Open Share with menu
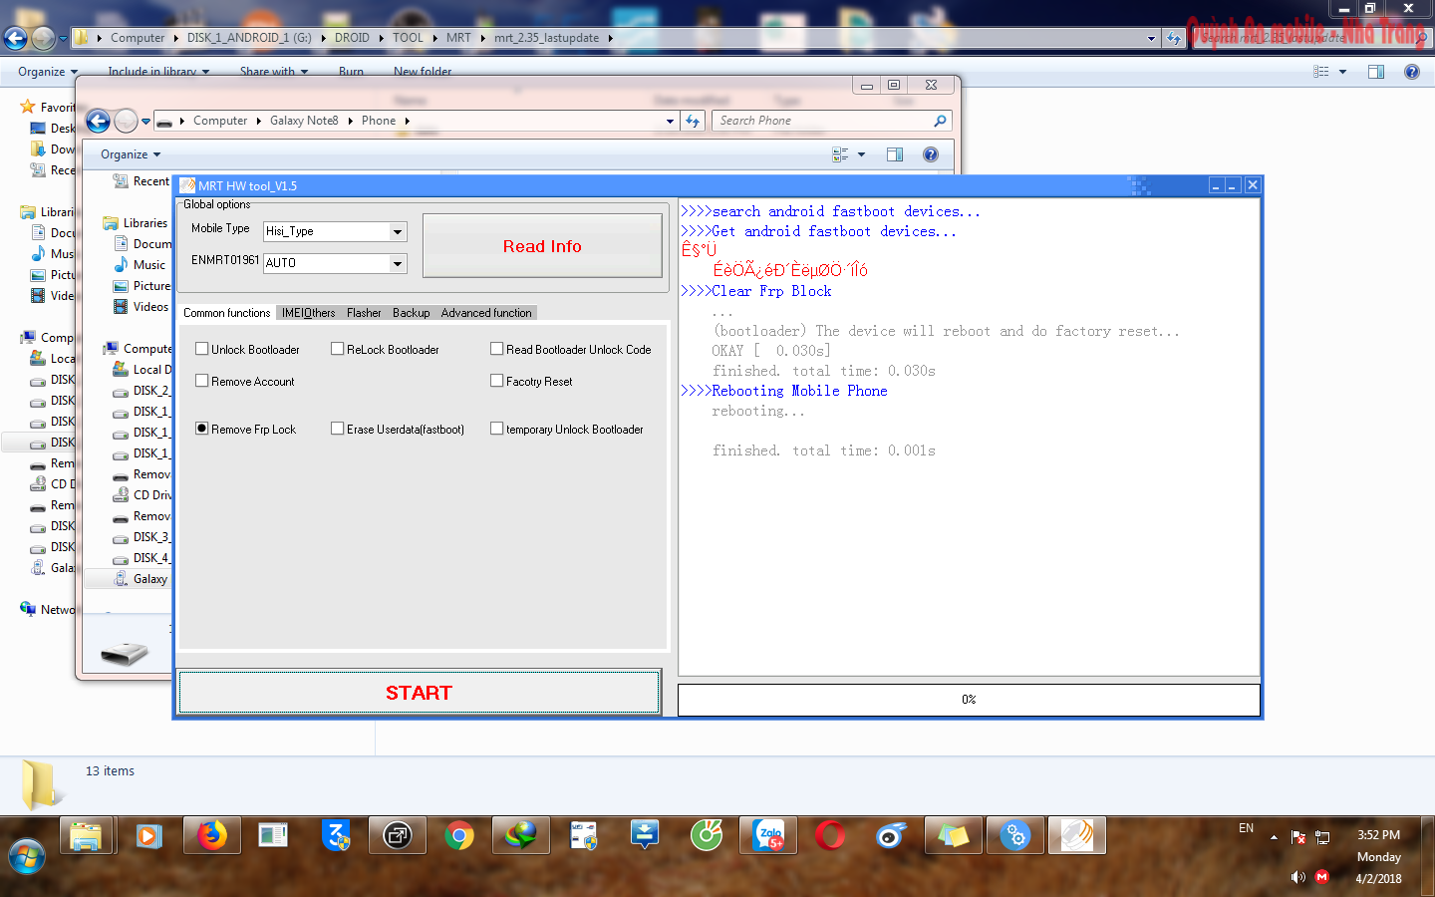The image size is (1435, 897). click(x=274, y=72)
